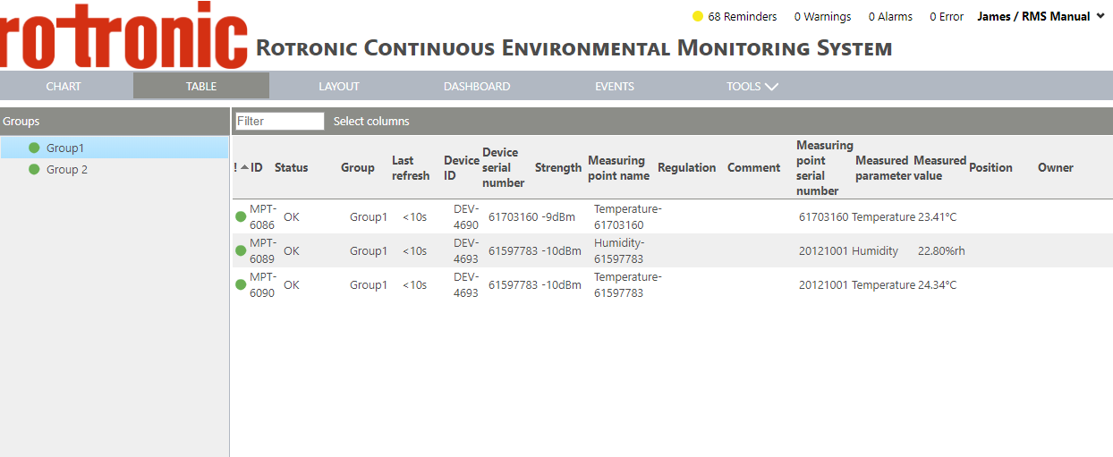This screenshot has height=457, width=1113.
Task: Click device serial number 61703160 cell
Action: point(513,216)
